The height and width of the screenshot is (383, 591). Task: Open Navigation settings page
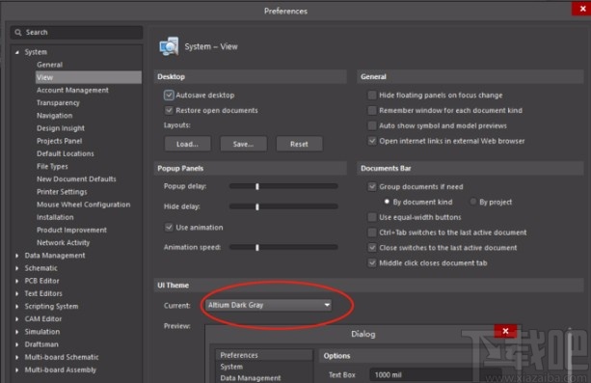pos(54,116)
